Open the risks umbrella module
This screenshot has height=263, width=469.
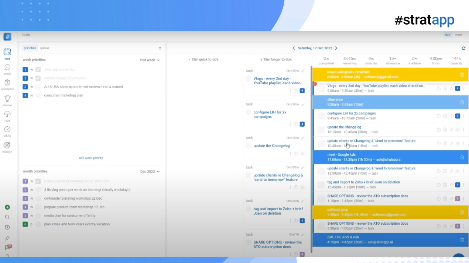(7, 116)
